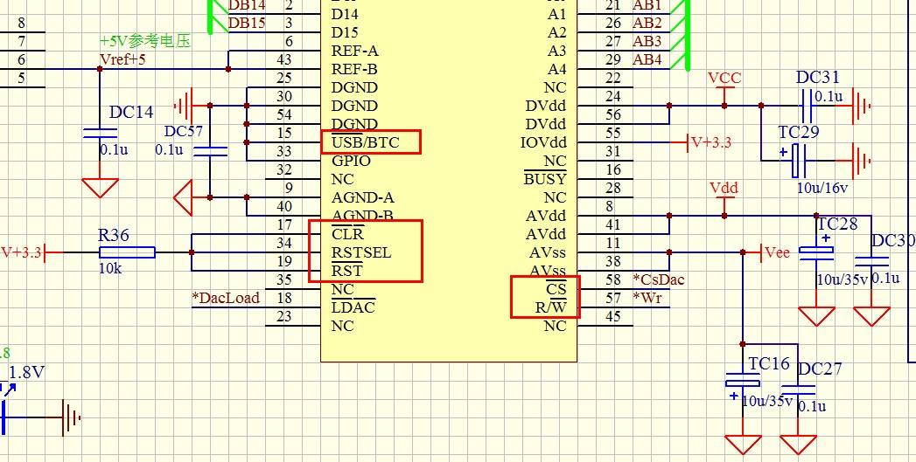The width and height of the screenshot is (916, 462).
Task: Click the CS pin name
Action: tap(556, 289)
